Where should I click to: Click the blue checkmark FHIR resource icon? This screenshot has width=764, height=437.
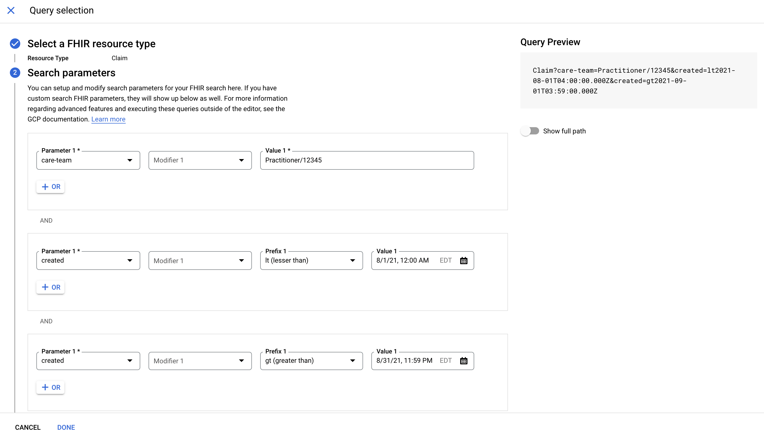click(x=15, y=43)
